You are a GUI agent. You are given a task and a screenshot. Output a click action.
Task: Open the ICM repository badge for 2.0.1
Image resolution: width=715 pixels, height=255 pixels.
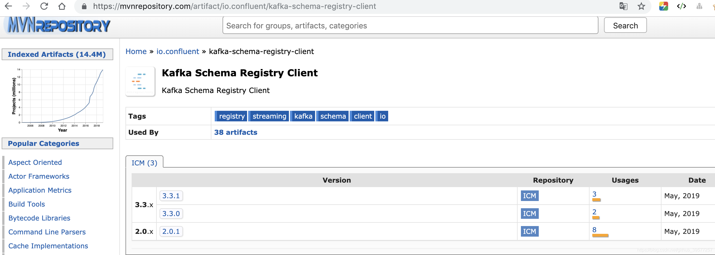(x=530, y=231)
